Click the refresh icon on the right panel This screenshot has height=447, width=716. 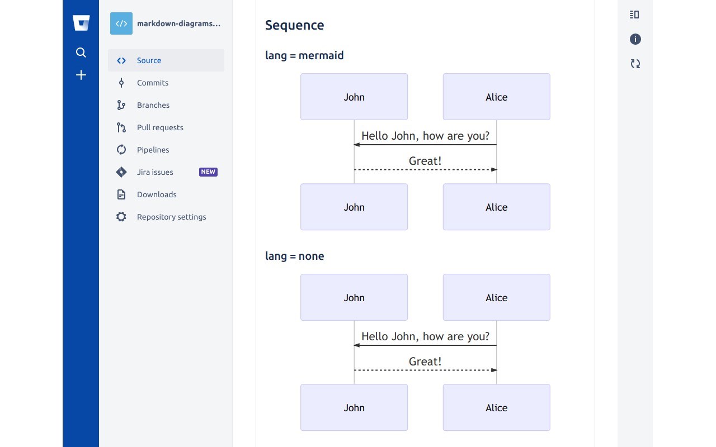point(635,64)
